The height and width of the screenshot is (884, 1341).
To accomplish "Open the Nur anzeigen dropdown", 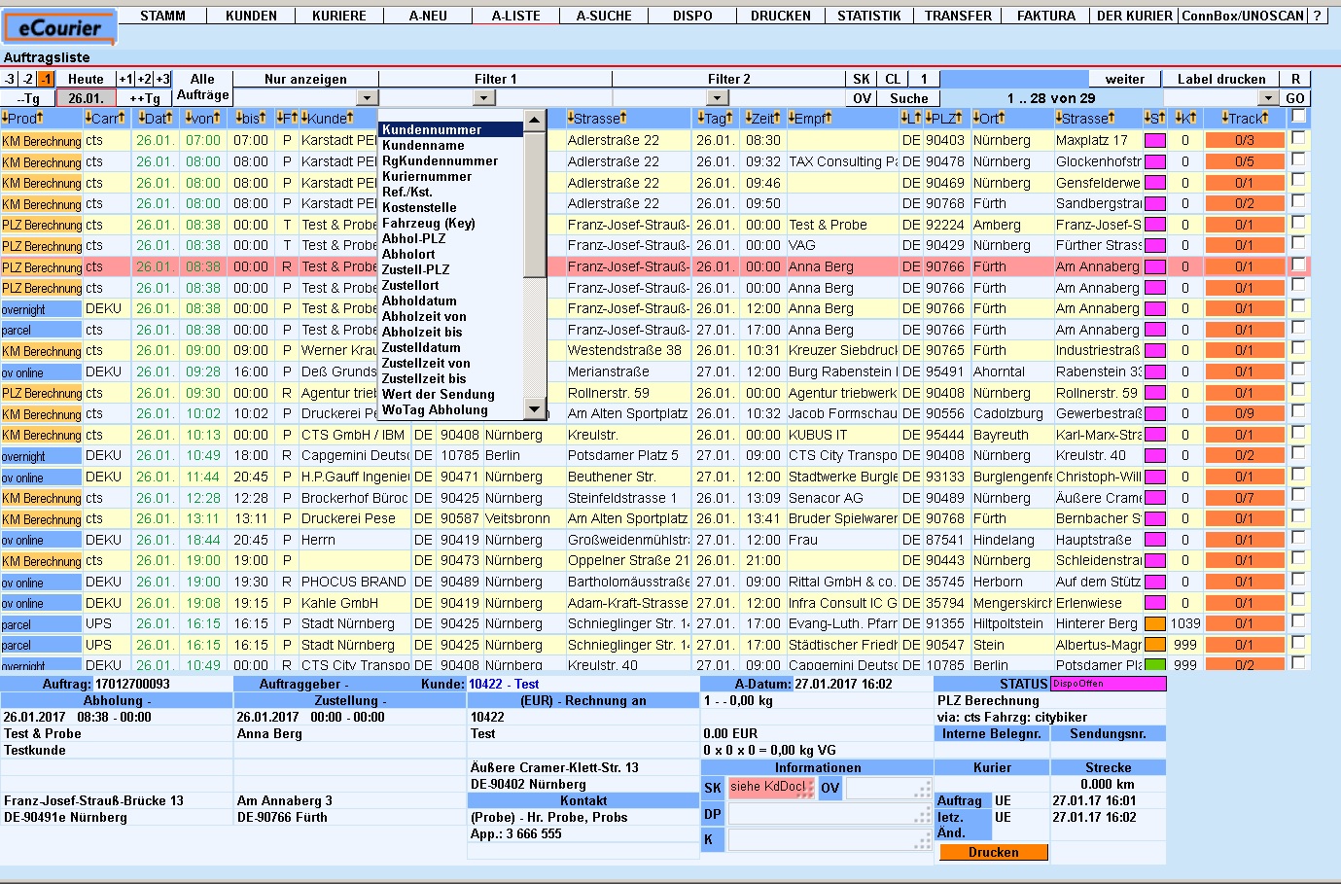I will click(x=366, y=98).
